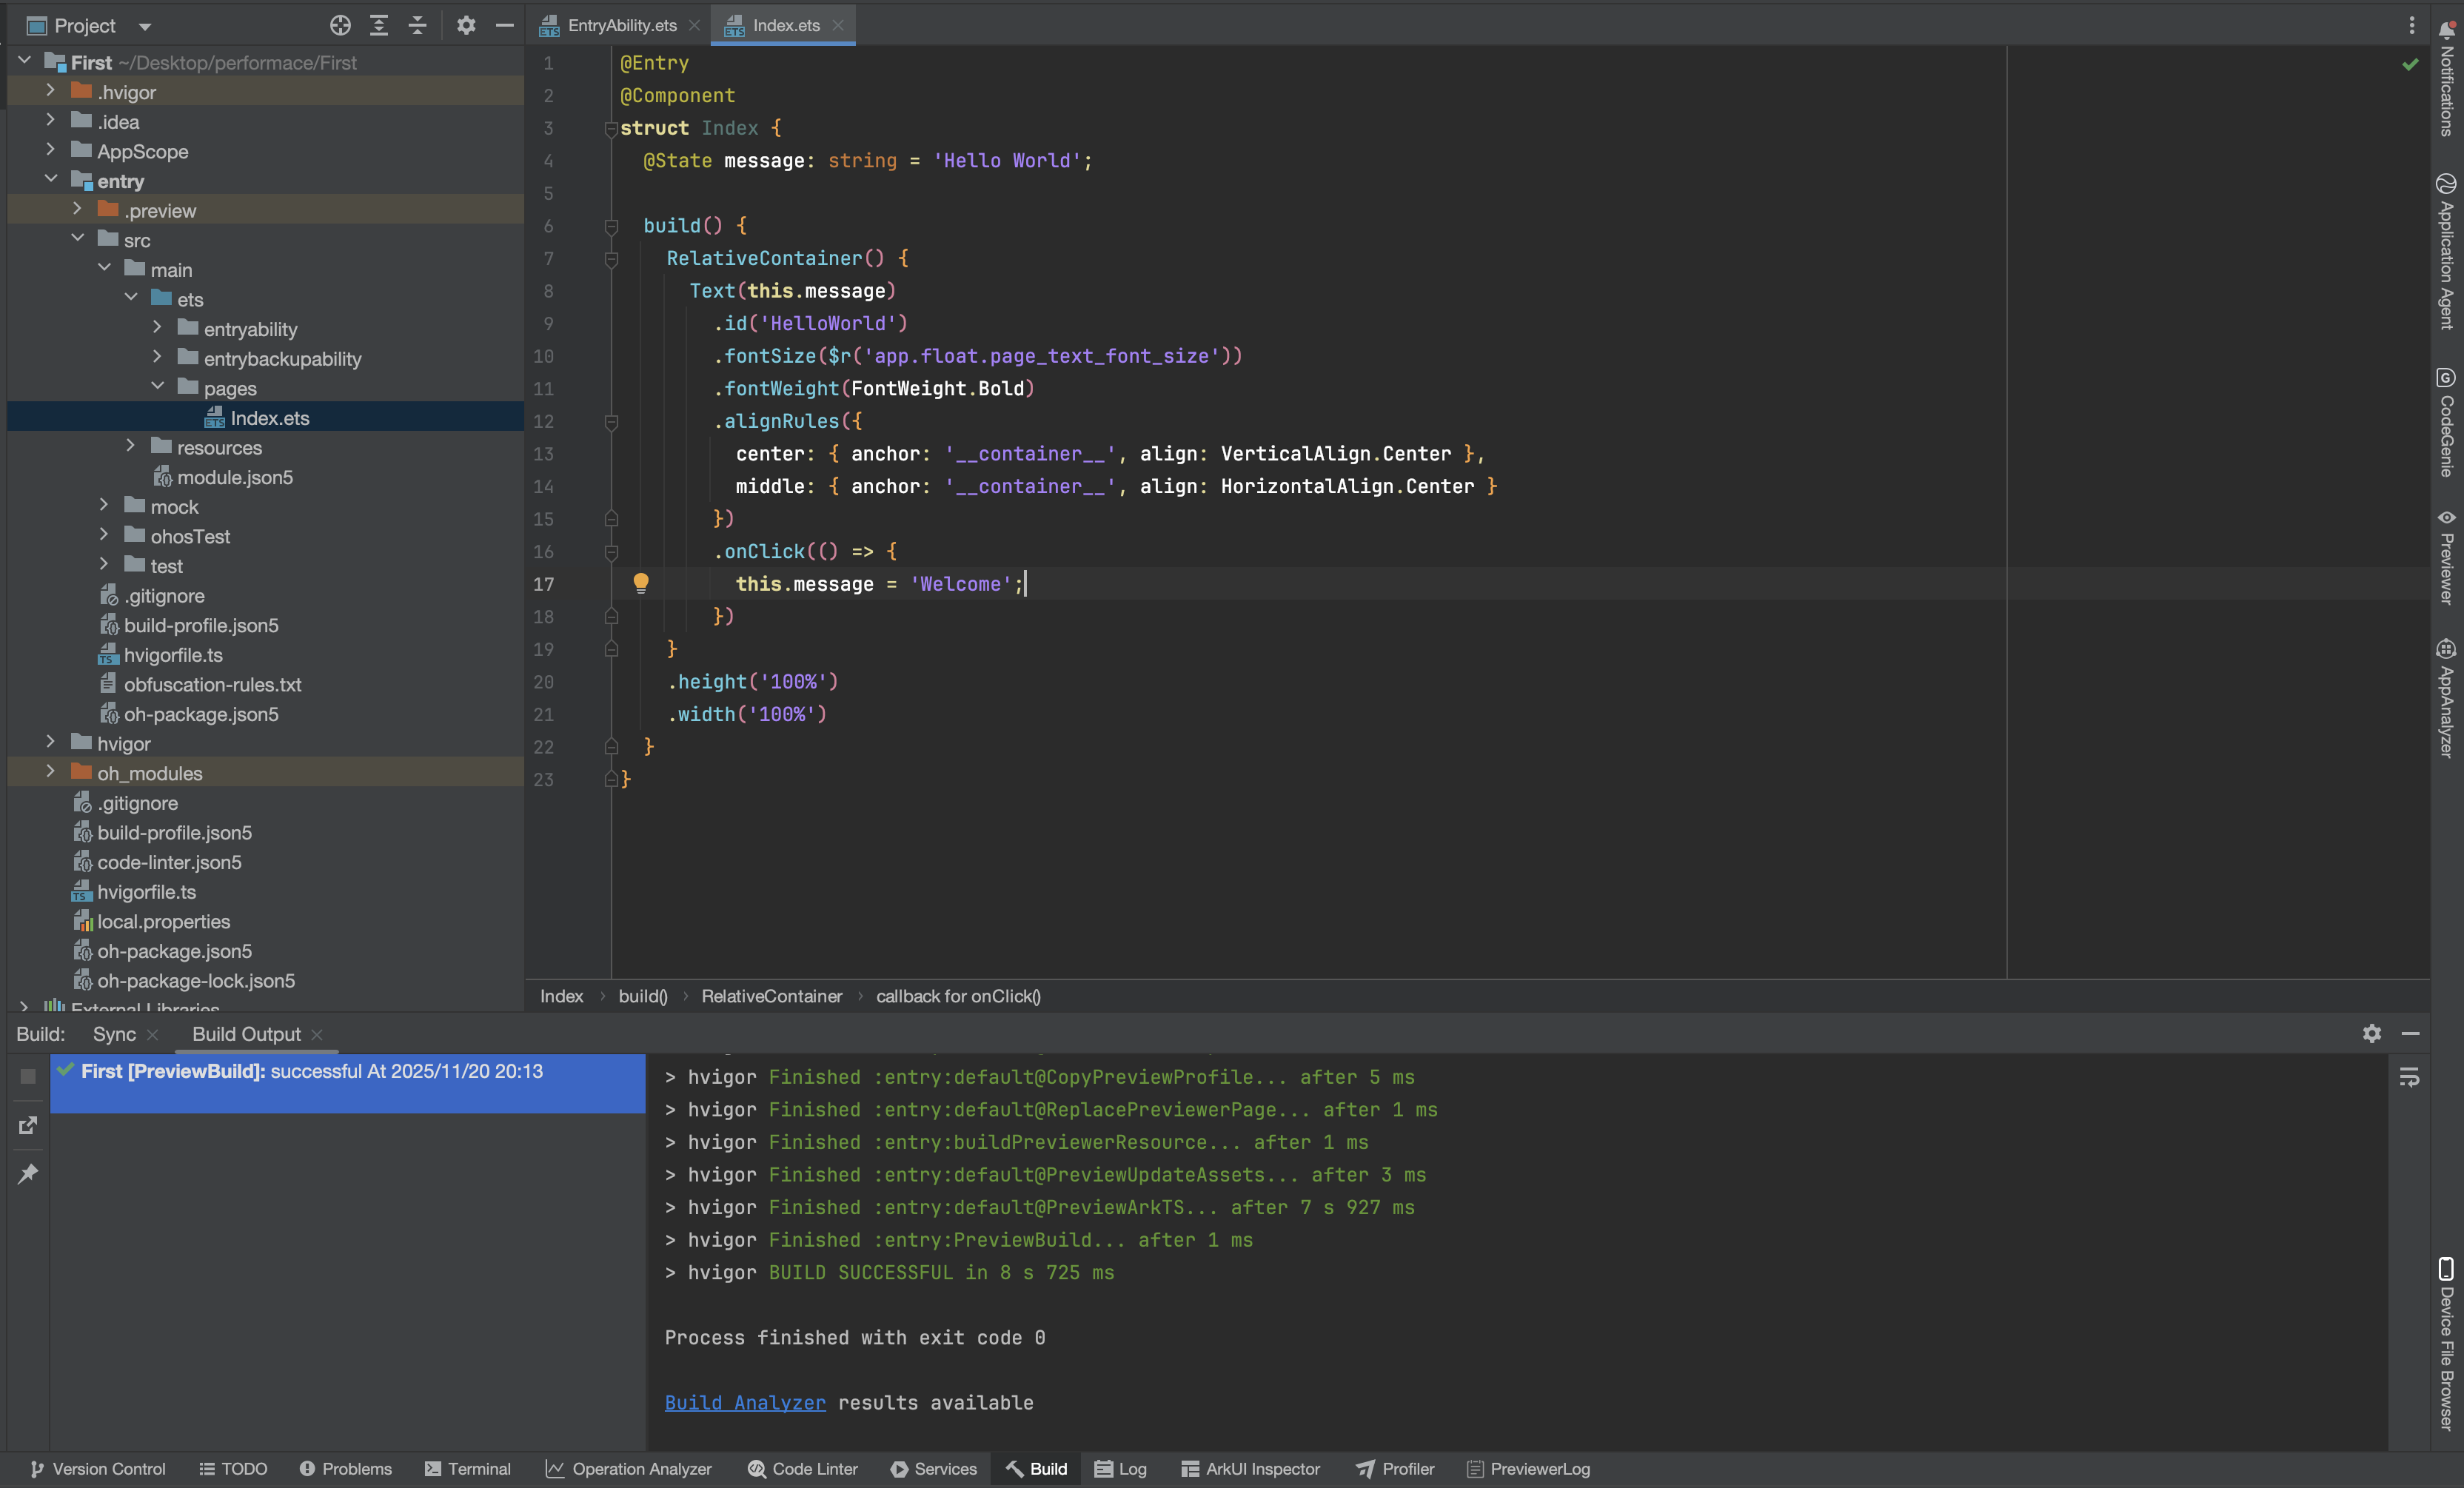Viewport: 2464px width, 1488px height.
Task: Click the Collapse All icon in Project toolbar
Action: coord(418,25)
